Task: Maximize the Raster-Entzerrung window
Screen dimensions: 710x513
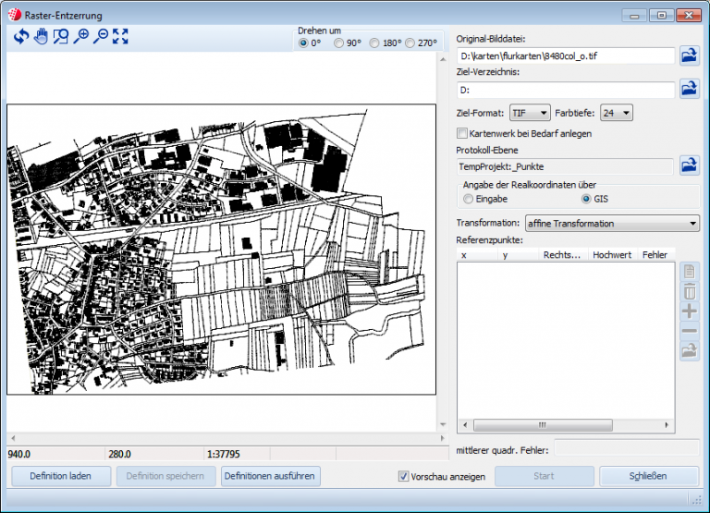Action: 662,16
